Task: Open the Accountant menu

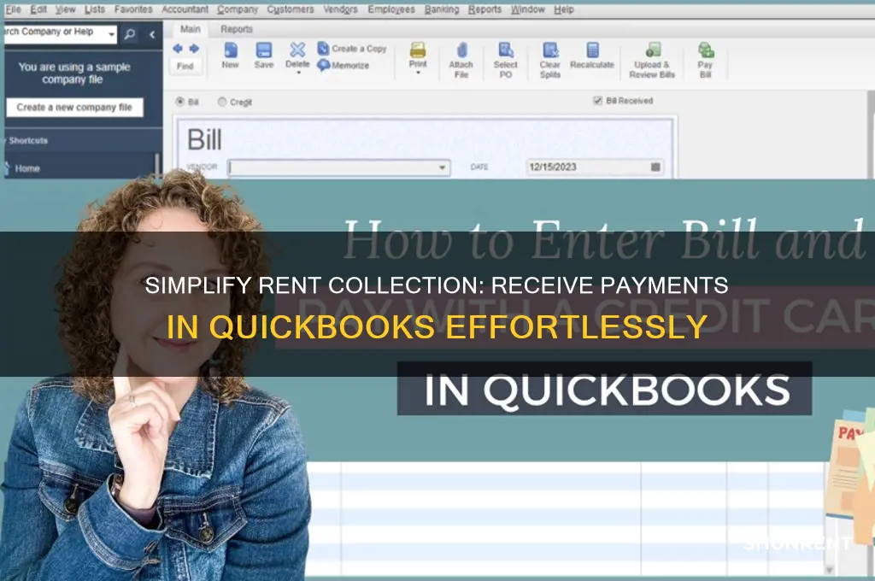Action: coord(185,9)
